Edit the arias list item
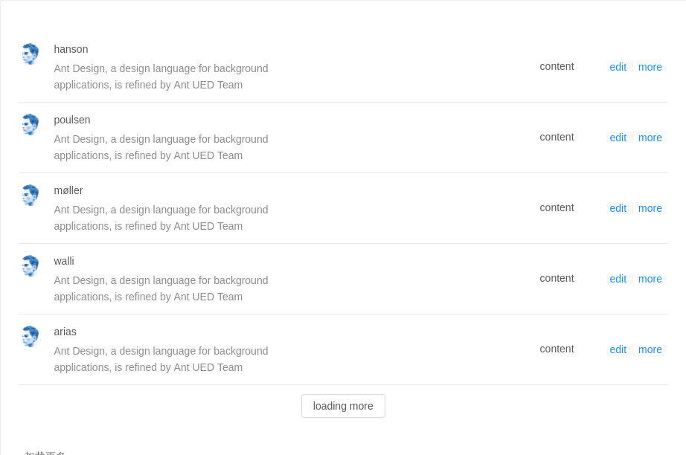This screenshot has height=455, width=686. [x=618, y=349]
